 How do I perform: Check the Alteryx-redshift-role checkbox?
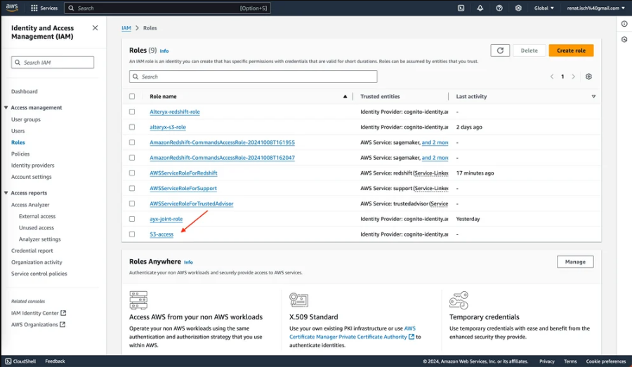pos(132,112)
